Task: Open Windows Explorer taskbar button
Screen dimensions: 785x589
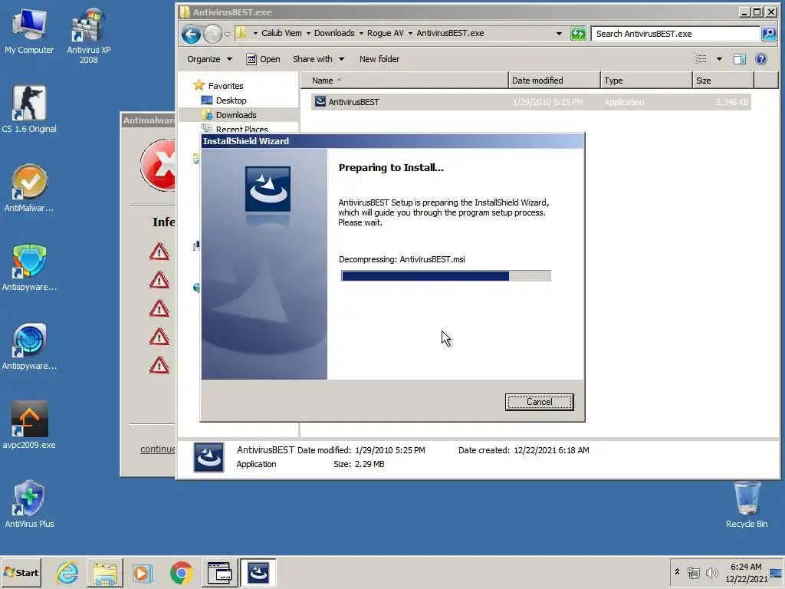Action: 104,572
